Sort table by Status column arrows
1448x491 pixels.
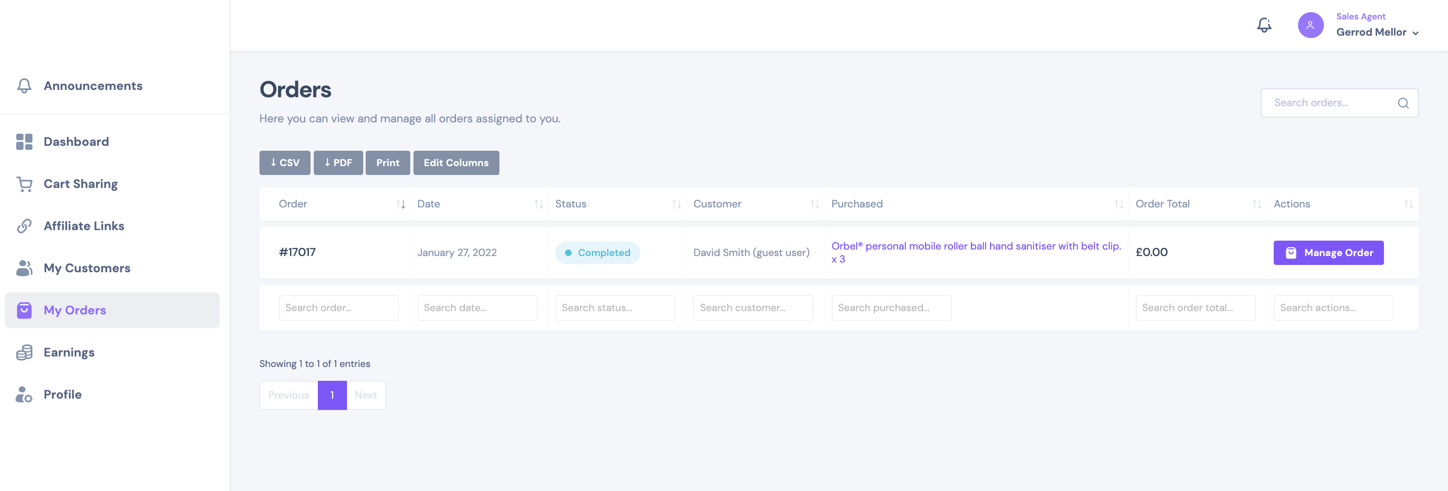pos(677,204)
